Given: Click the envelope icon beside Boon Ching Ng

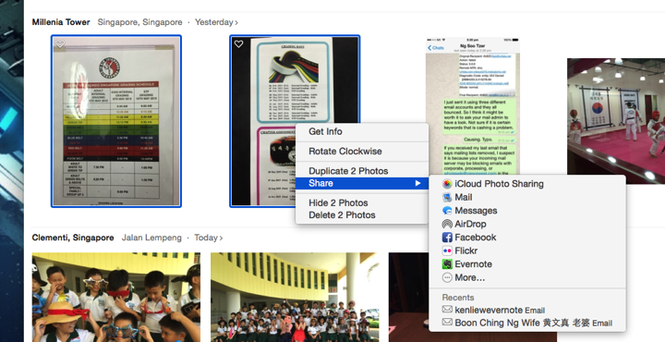Looking at the screenshot, I should pyautogui.click(x=447, y=322).
